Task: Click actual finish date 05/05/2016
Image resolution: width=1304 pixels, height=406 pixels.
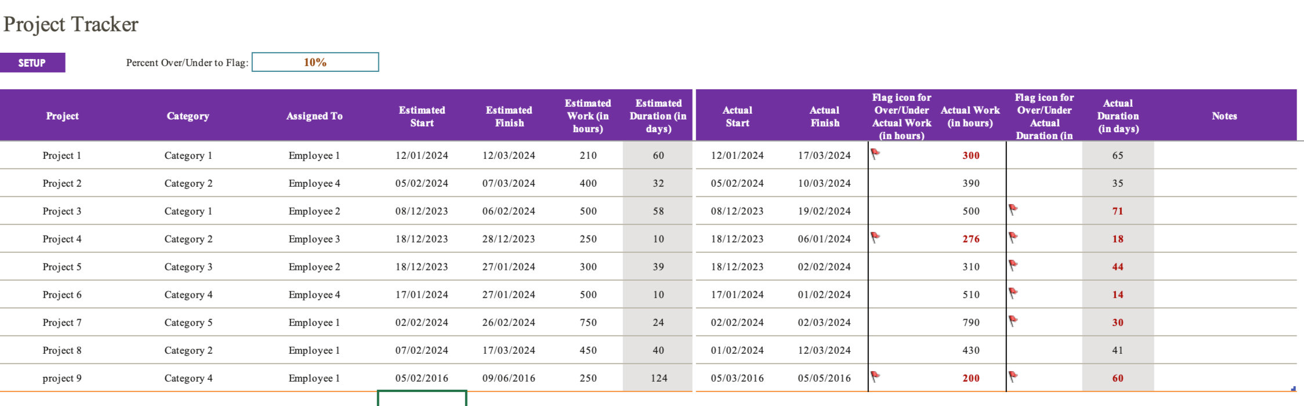Action: [824, 378]
